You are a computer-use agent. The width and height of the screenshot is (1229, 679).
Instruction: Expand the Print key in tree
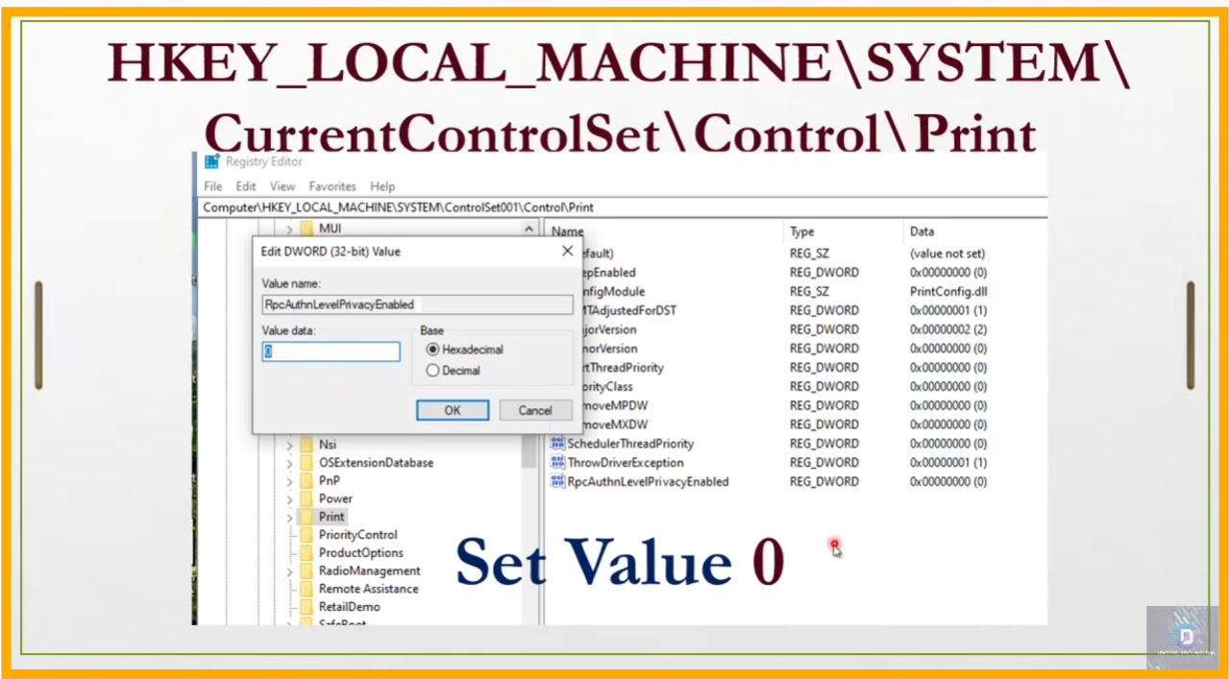tap(289, 517)
